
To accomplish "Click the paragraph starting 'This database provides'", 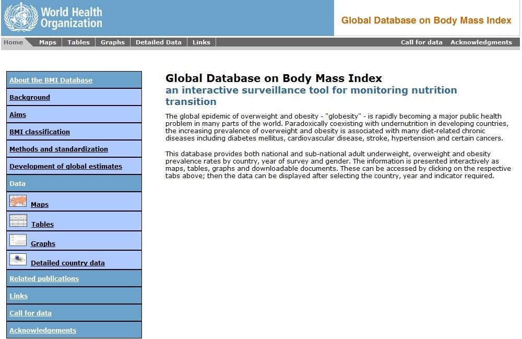I will click(338, 165).
